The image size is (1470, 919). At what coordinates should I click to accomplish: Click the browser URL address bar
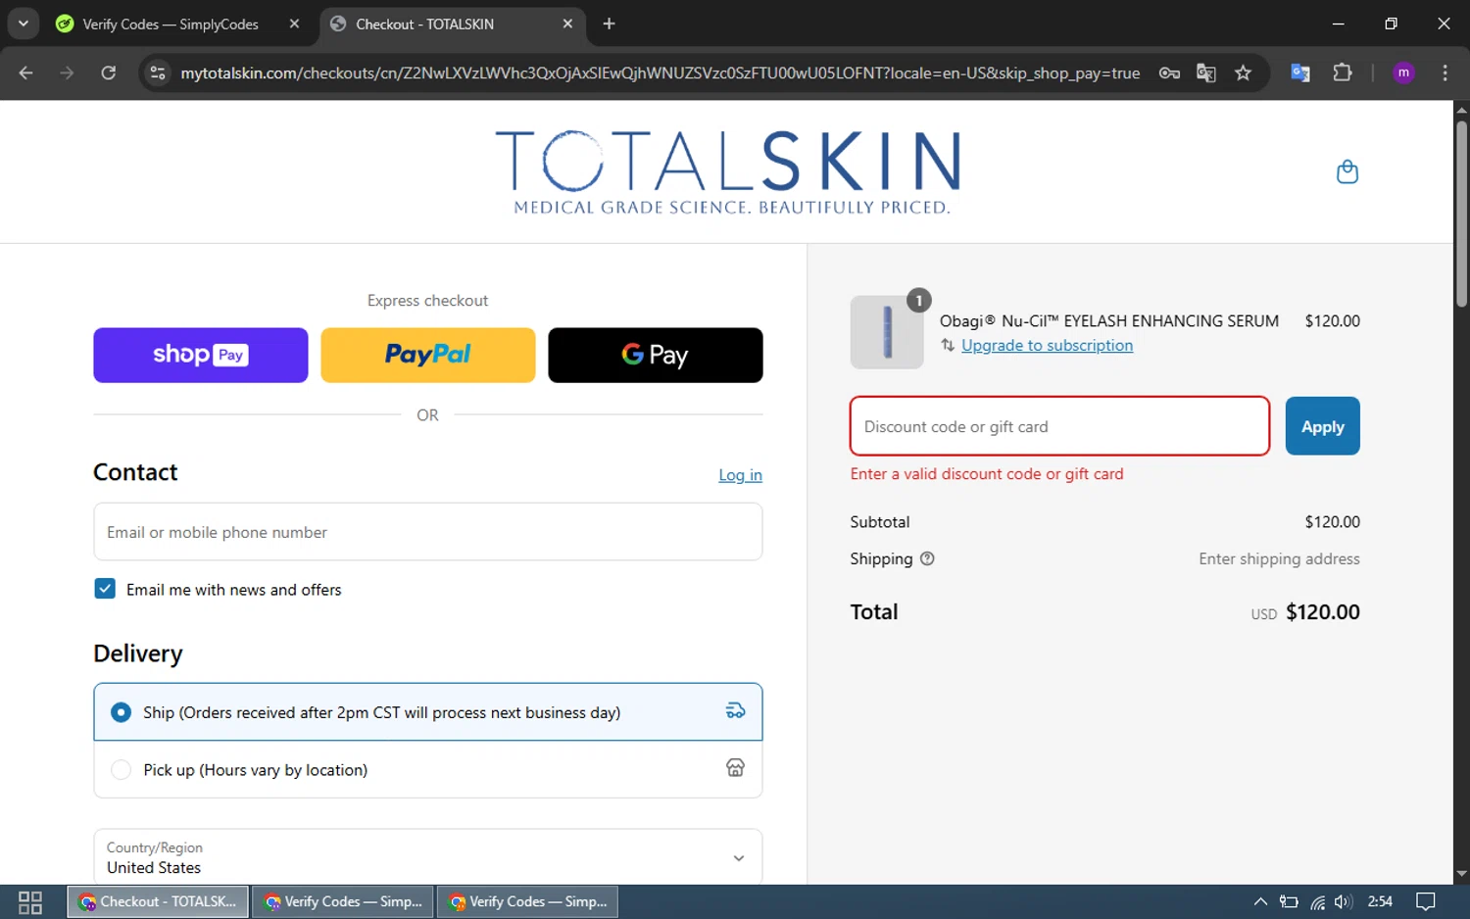pyautogui.click(x=660, y=73)
